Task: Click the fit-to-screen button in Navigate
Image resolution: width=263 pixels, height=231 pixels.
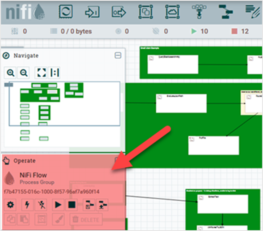Action: 40,73
